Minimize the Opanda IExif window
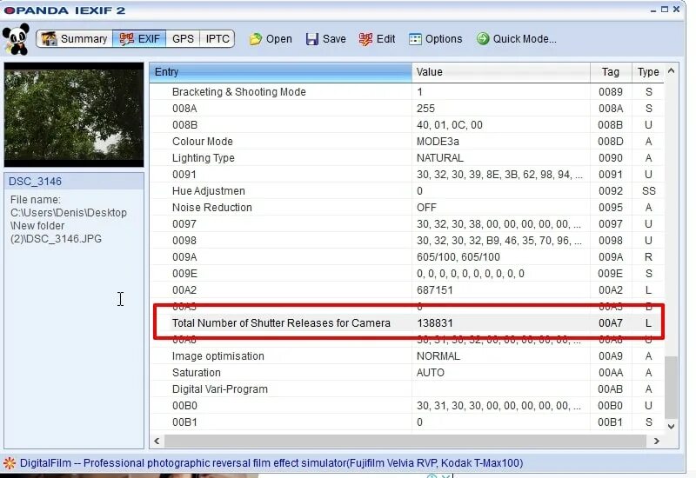This screenshot has width=696, height=478. pyautogui.click(x=653, y=10)
